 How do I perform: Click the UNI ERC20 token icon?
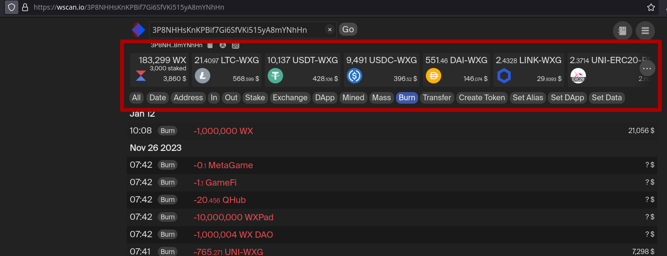(x=578, y=76)
